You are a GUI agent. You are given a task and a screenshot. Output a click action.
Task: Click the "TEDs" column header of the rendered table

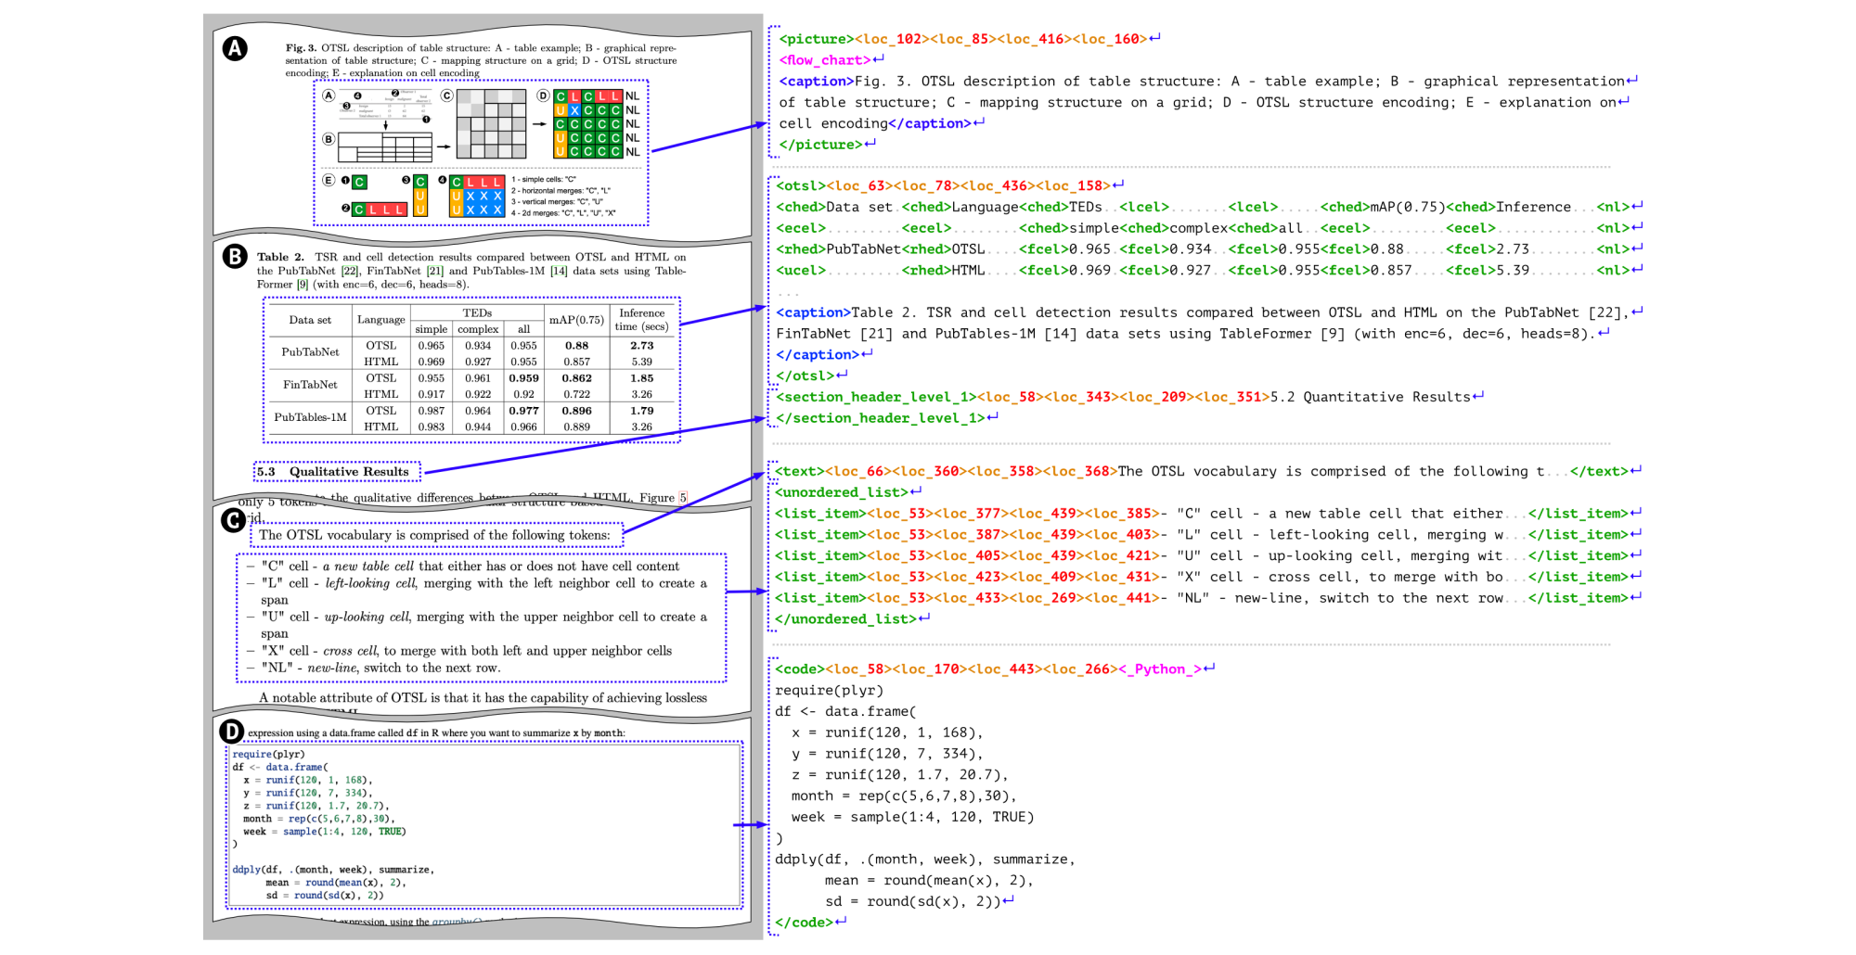point(477,313)
